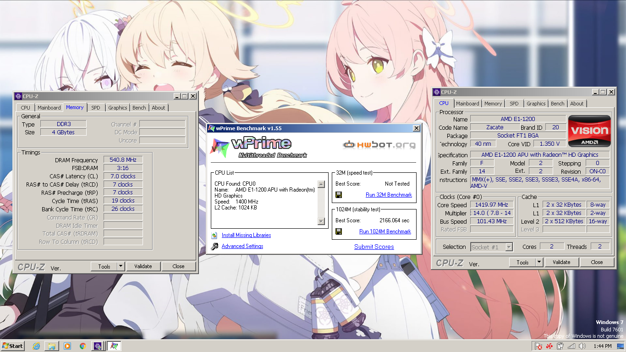Click the Bus Speed value 101.43 MHz
Image resolution: width=626 pixels, height=352 pixels.
coord(492,221)
